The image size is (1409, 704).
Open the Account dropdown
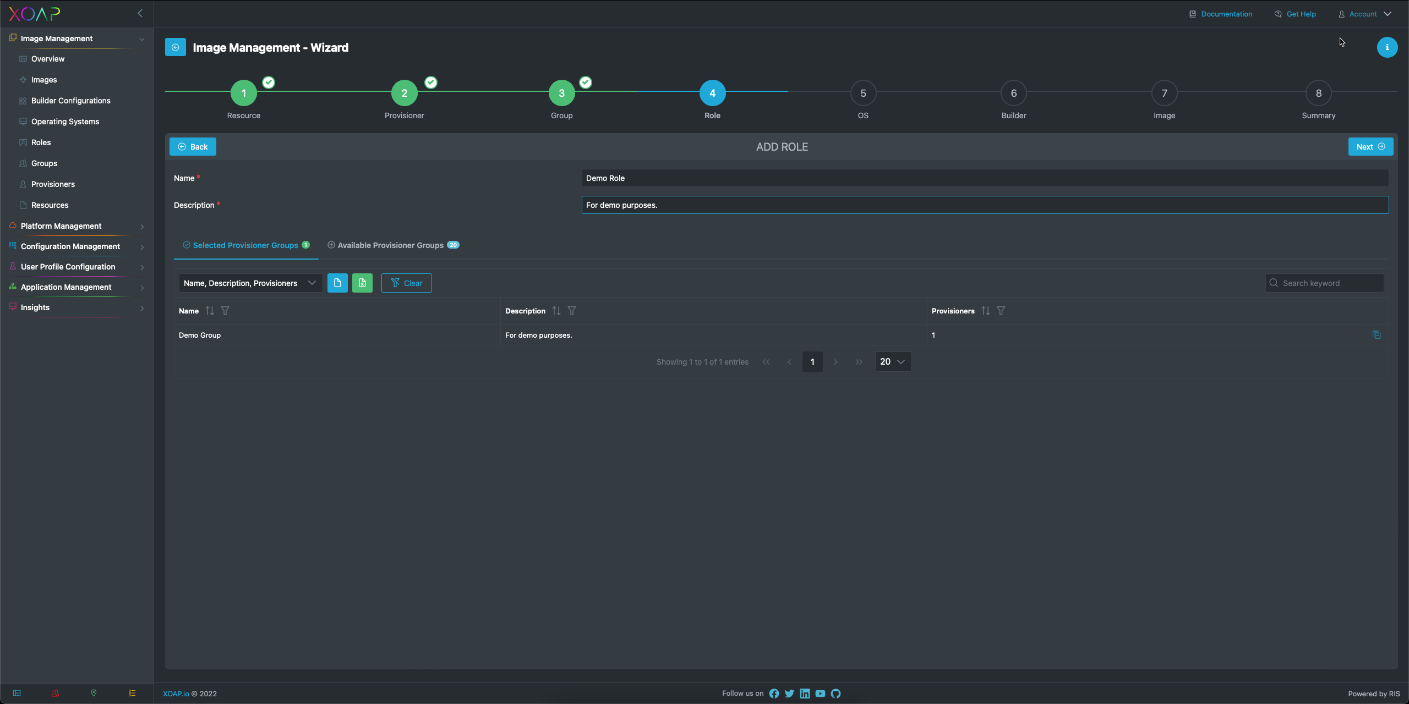(1365, 14)
